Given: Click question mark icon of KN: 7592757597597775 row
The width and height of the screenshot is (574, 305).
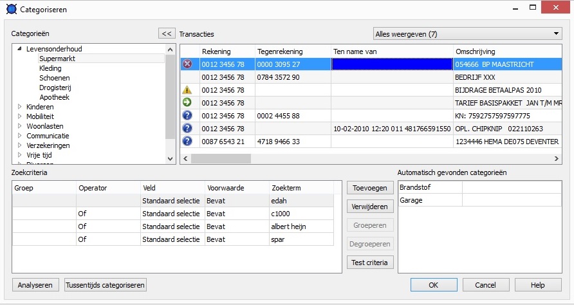Looking at the screenshot, I should pos(187,116).
